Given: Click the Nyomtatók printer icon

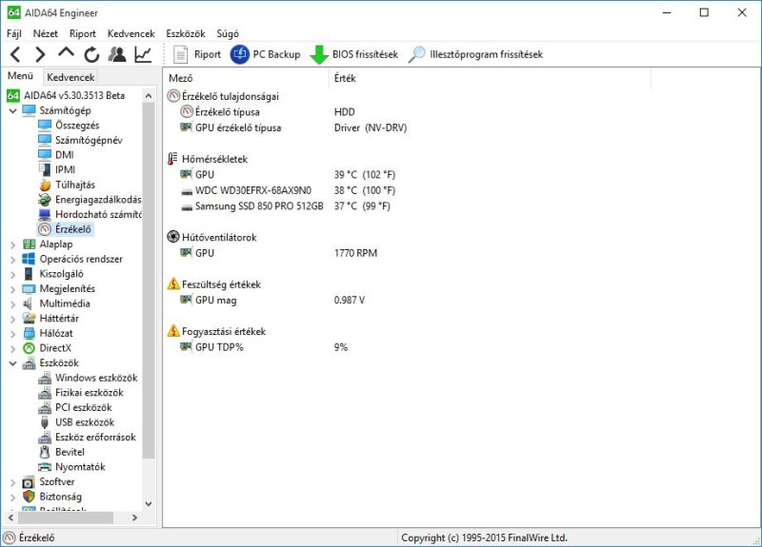Looking at the screenshot, I should [x=45, y=467].
